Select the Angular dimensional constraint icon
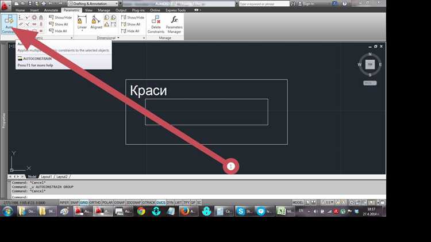431x242 pixels. tap(107, 25)
